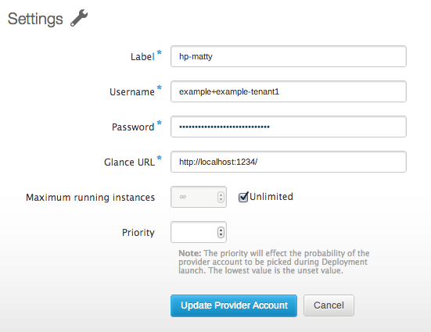Decrease Priority with the stepper down arrow

click(221, 235)
